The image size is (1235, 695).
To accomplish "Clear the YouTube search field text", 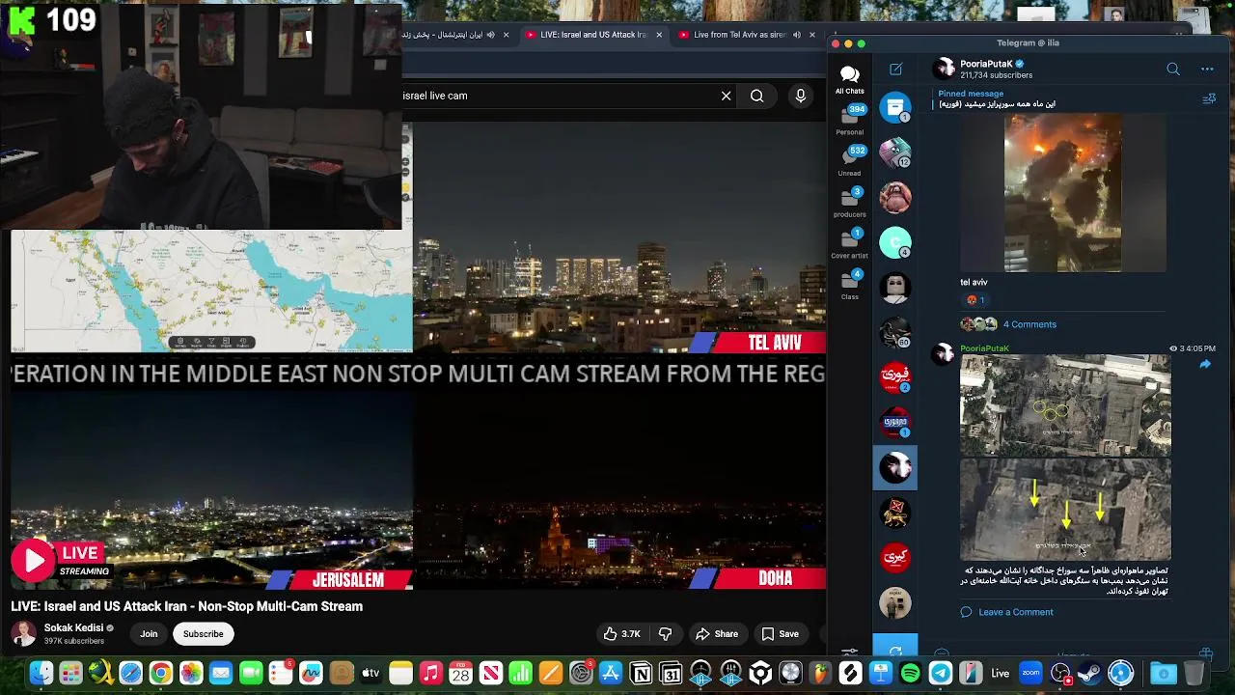I will click(726, 96).
